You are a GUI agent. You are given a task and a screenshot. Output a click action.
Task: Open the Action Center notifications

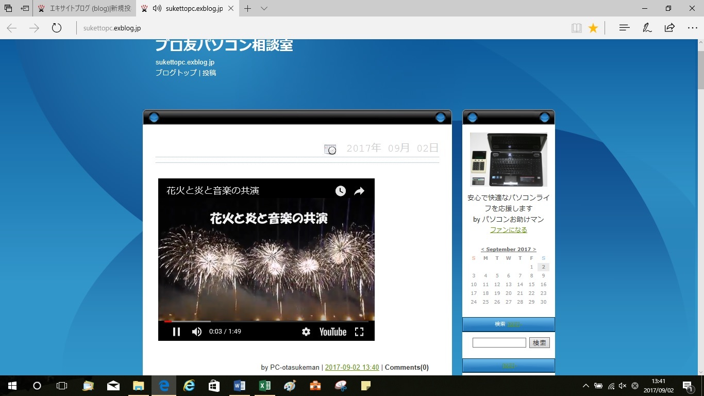coord(688,386)
